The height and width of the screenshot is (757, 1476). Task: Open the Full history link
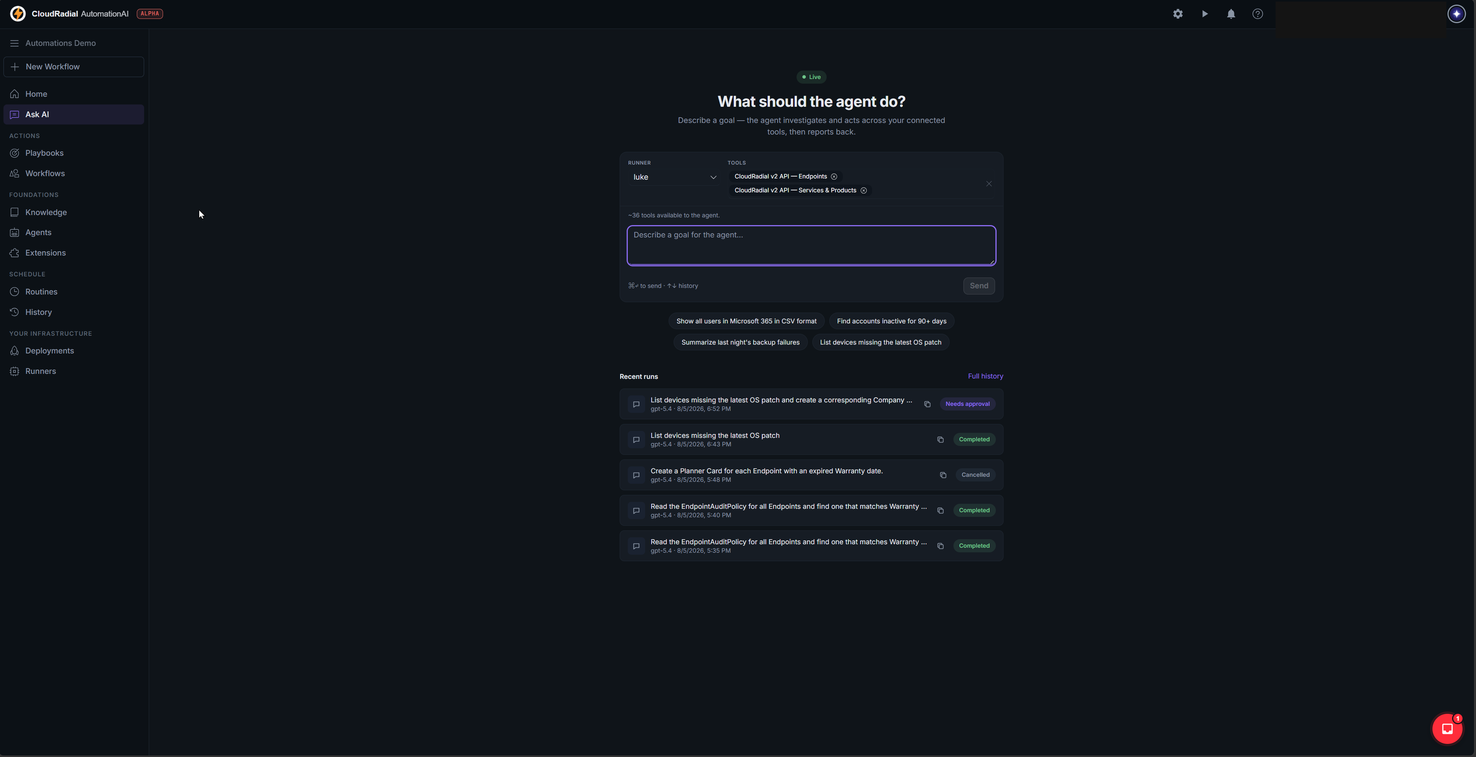(x=985, y=376)
